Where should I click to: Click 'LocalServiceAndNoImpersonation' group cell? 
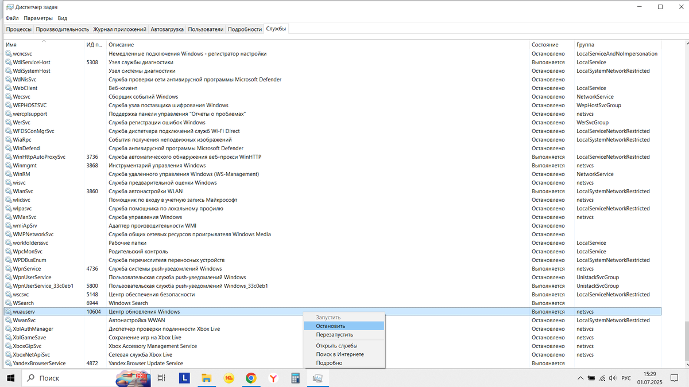pyautogui.click(x=617, y=54)
